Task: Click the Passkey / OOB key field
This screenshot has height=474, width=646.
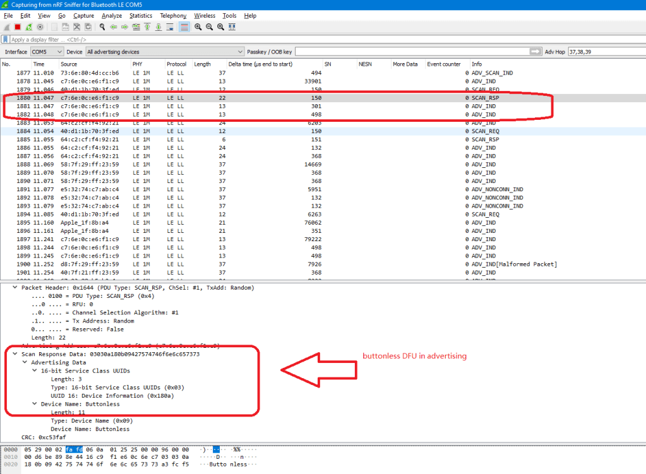Action: (x=410, y=52)
